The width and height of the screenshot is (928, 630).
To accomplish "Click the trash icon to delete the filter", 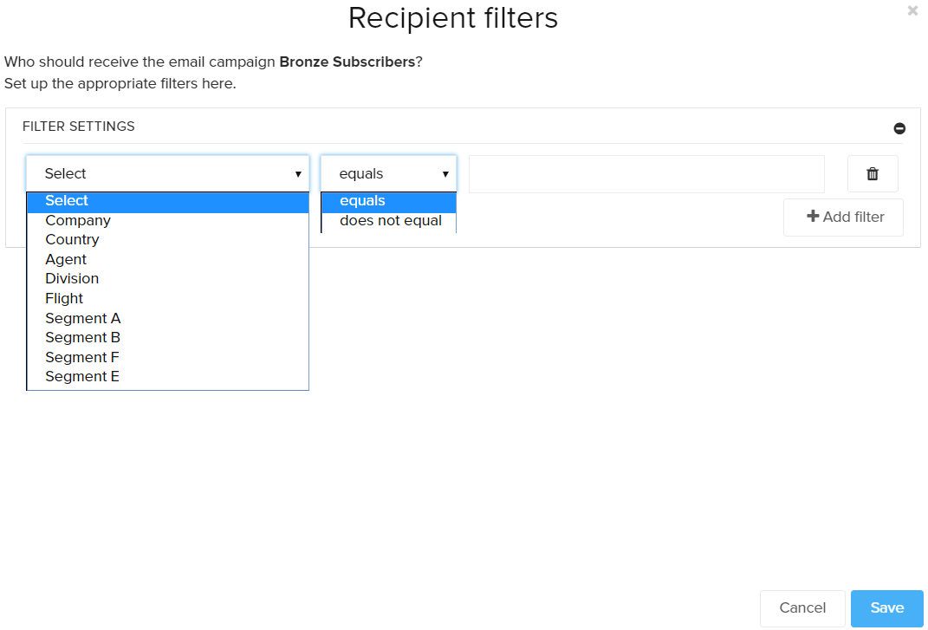I will coord(872,173).
